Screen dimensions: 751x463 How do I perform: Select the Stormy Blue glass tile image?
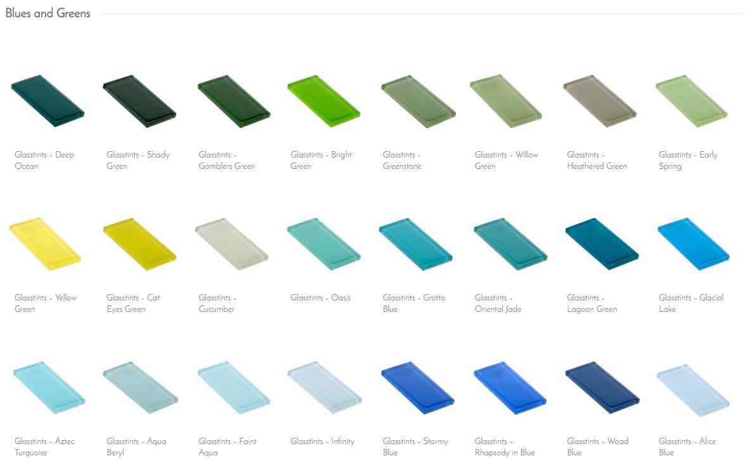[x=418, y=388]
